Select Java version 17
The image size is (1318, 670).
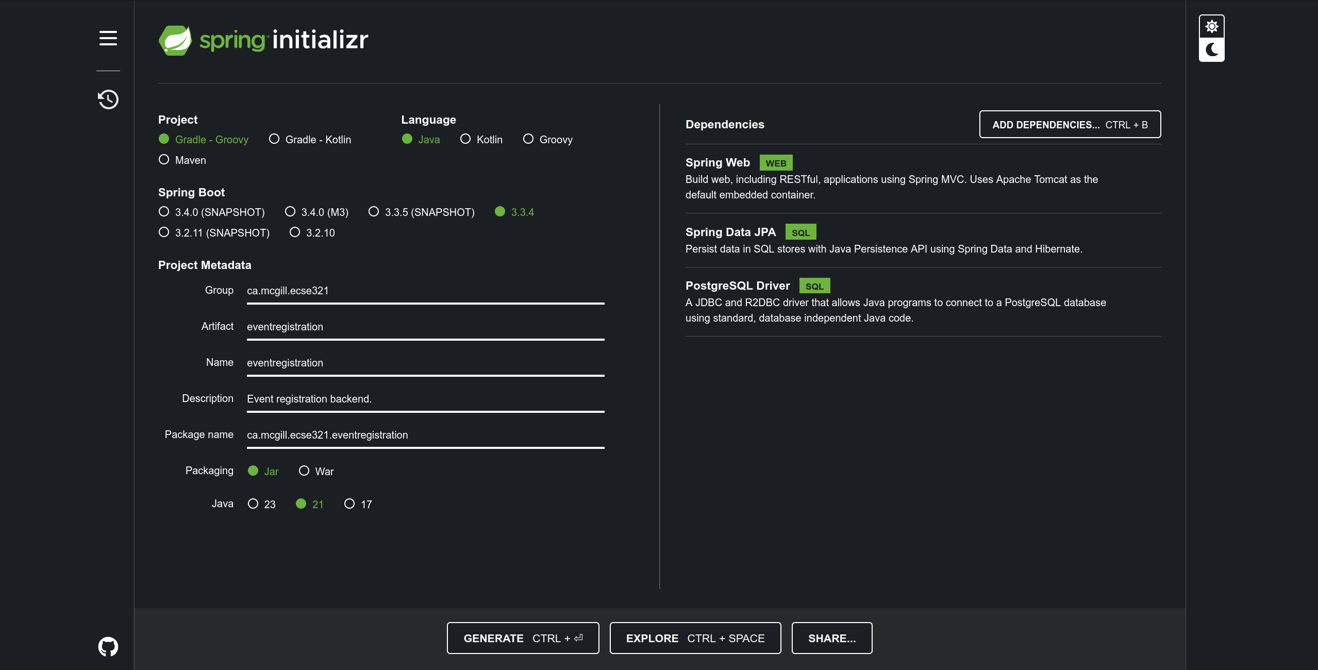tap(358, 504)
